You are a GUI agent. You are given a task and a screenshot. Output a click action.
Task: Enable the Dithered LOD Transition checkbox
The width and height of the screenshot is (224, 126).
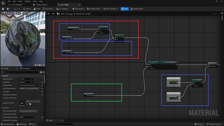20,120
